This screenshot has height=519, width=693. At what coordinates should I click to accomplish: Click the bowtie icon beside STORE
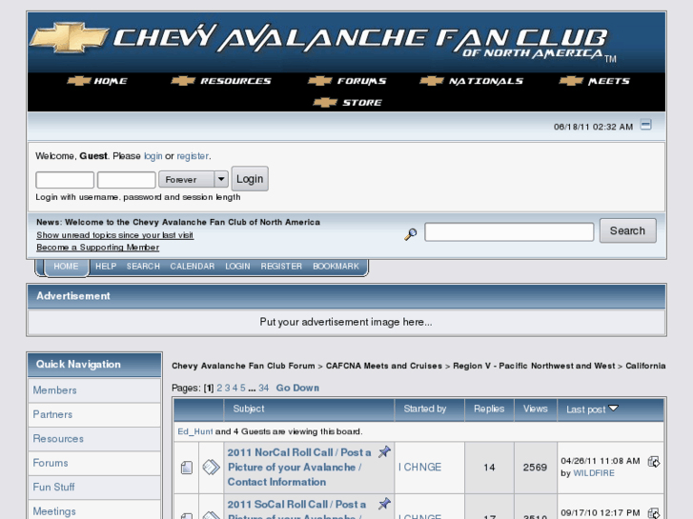pos(325,103)
